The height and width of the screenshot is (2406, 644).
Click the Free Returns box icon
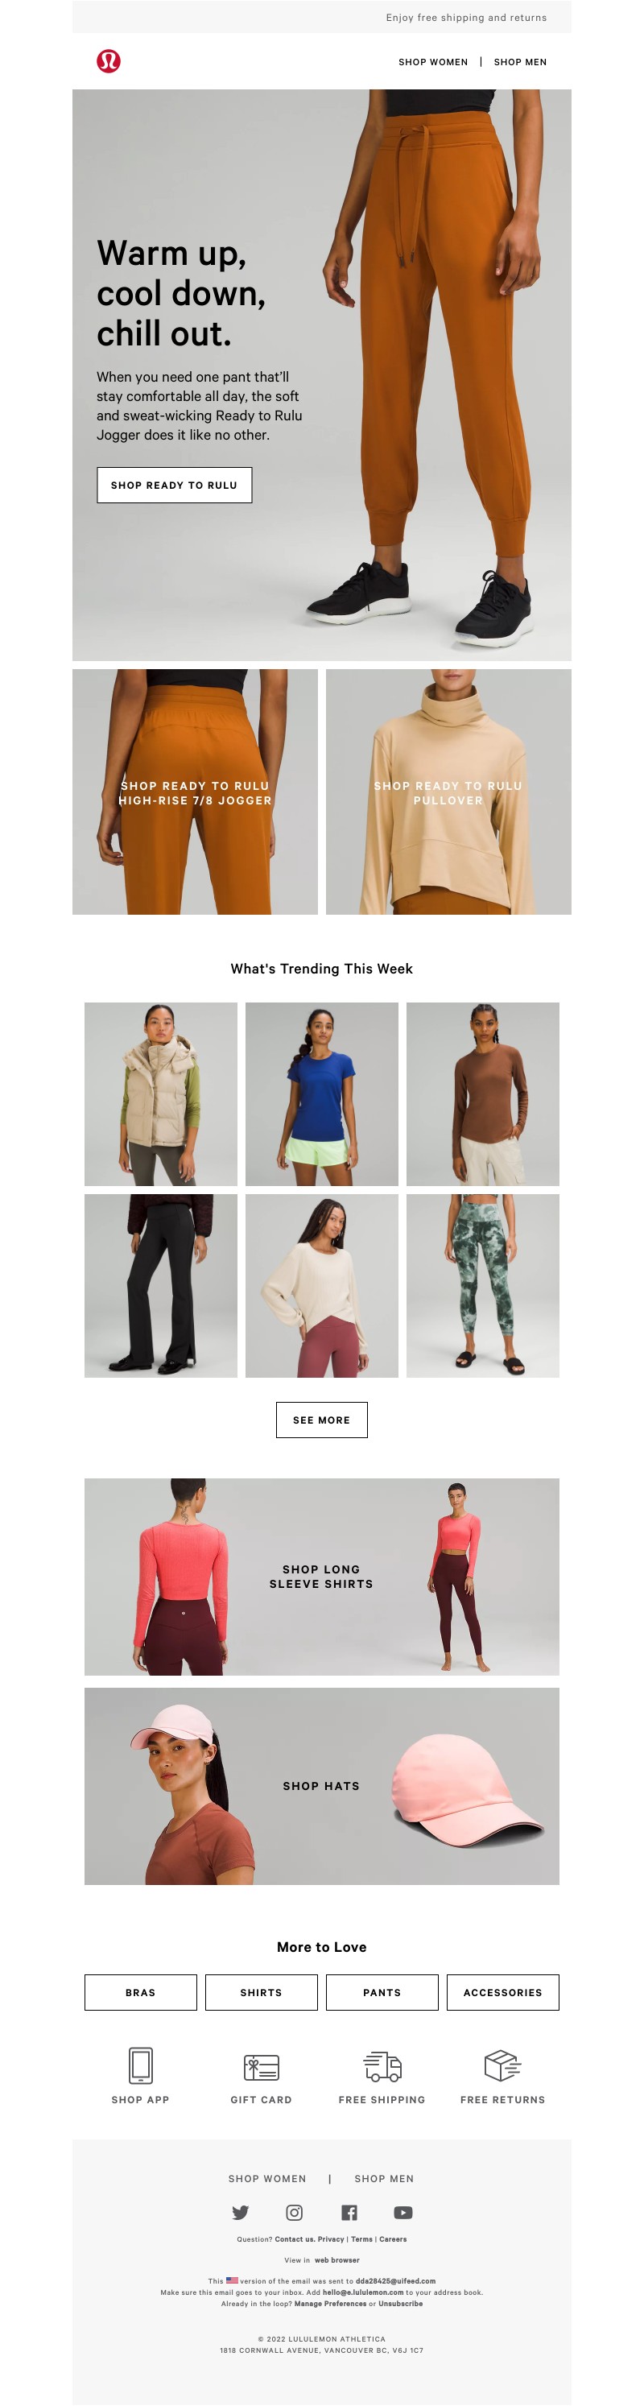coord(502,2065)
